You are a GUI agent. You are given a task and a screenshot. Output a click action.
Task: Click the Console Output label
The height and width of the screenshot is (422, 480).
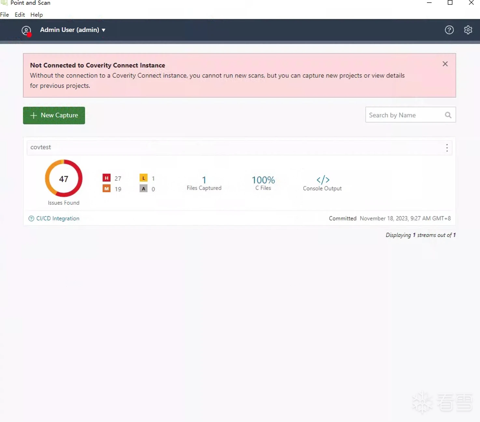[x=322, y=189]
